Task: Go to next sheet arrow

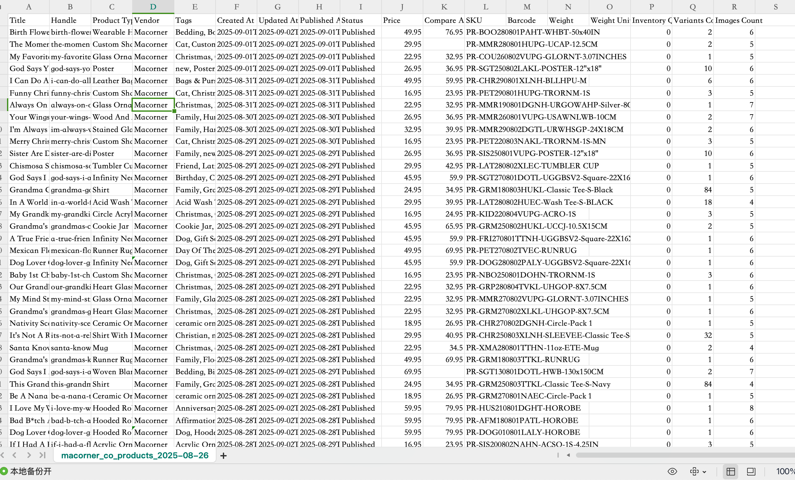Action: click(29, 455)
